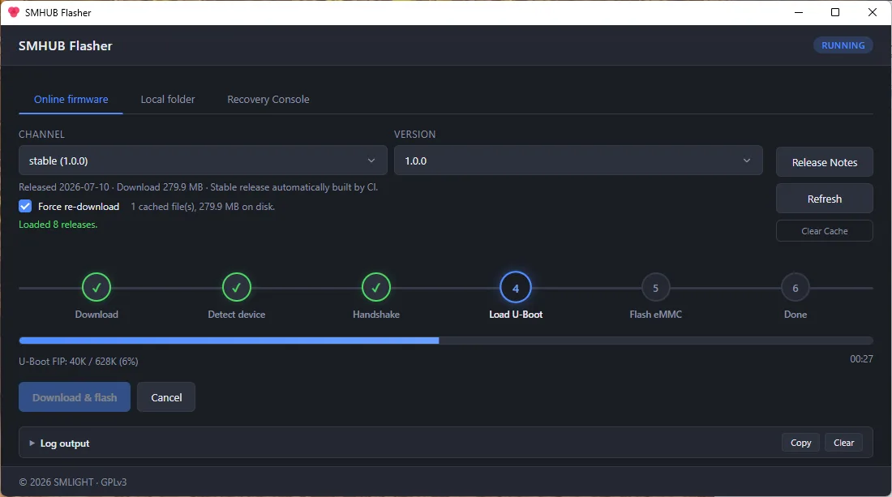
Task: Clear the log output
Action: pyautogui.click(x=843, y=443)
